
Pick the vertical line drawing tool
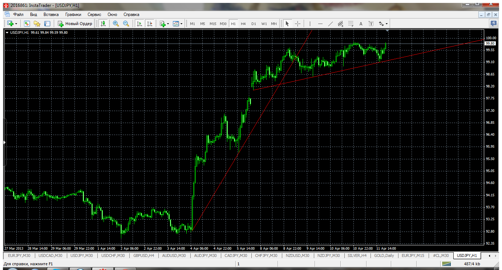coord(310,24)
